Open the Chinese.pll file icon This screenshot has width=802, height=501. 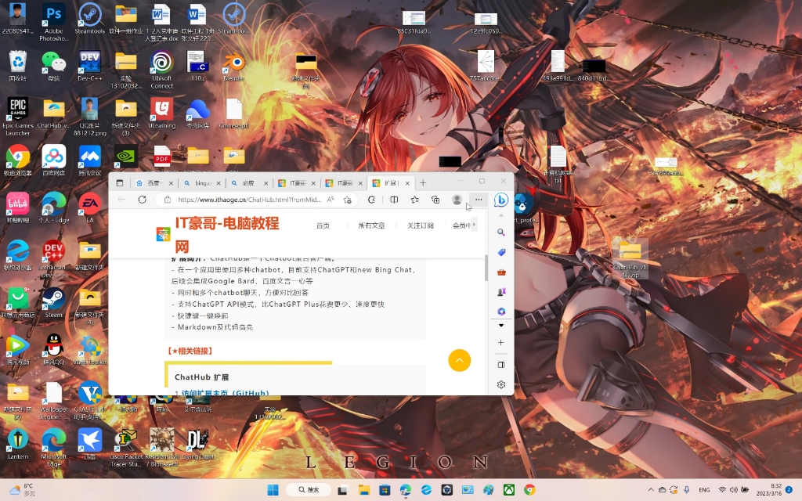[233, 114]
